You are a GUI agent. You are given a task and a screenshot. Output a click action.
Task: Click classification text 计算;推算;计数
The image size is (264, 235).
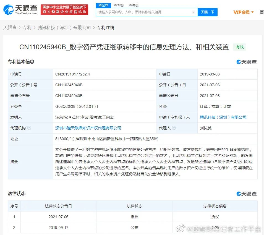tap(215, 106)
